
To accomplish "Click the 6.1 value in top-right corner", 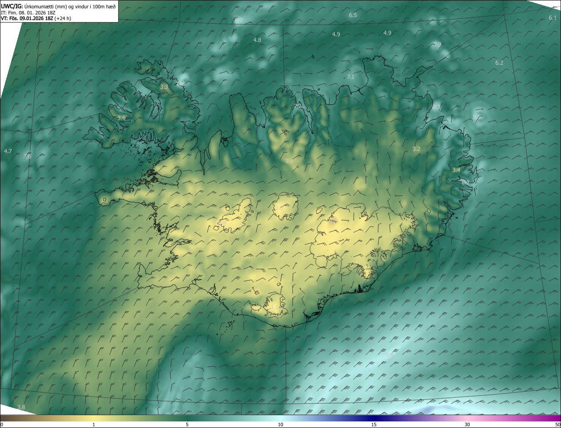I will pyautogui.click(x=553, y=18).
